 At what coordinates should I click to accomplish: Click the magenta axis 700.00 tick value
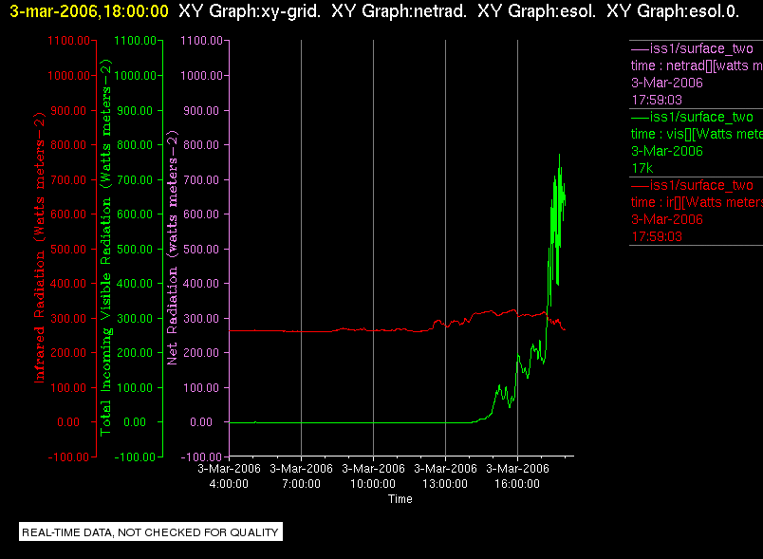point(201,180)
